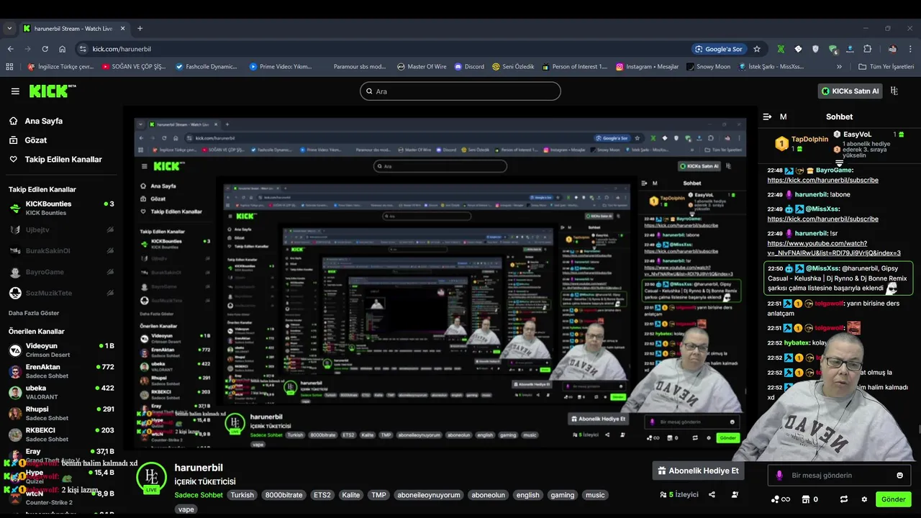Open the purple chat identity icon

(x=779, y=475)
